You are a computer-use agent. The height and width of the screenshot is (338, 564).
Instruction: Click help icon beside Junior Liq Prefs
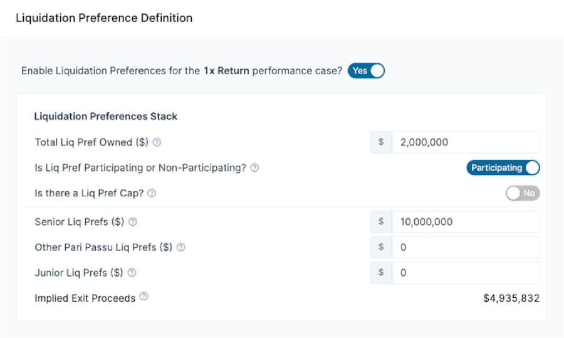click(x=132, y=273)
